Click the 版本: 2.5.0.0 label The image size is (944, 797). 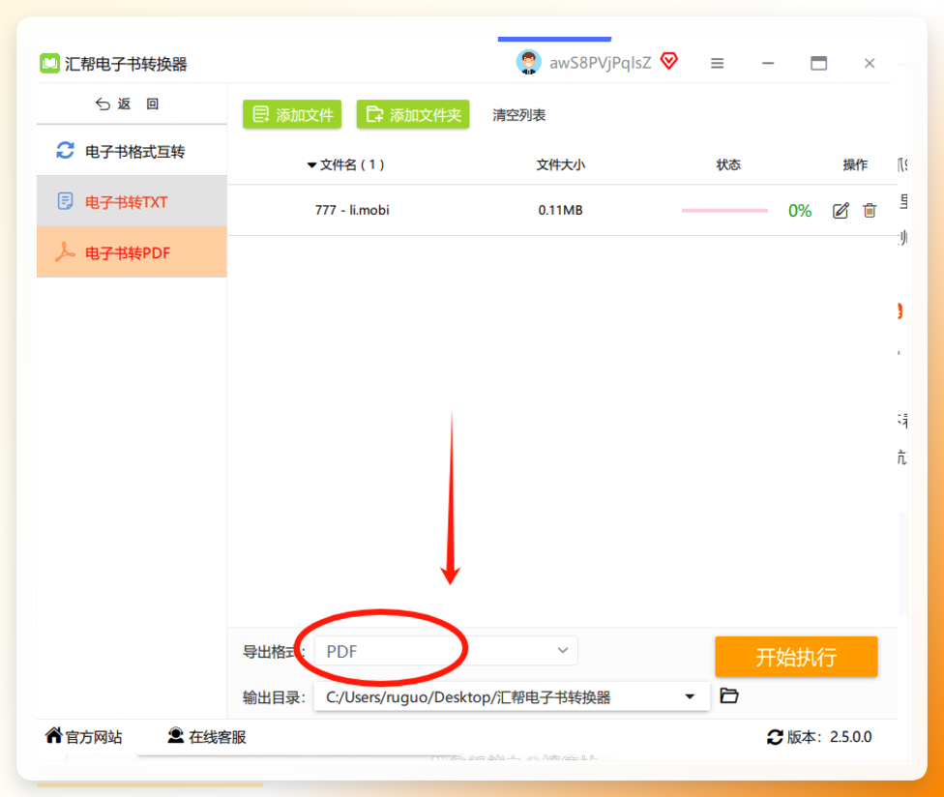[x=829, y=737]
